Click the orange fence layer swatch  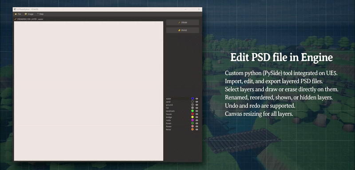coord(193,130)
